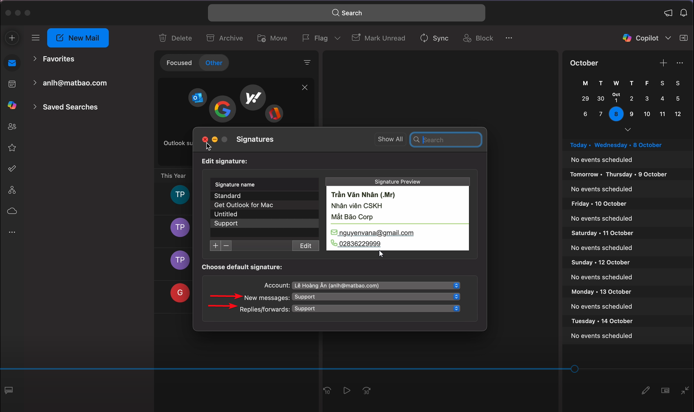Click the OneDrive cloud sidebar icon

12,211
